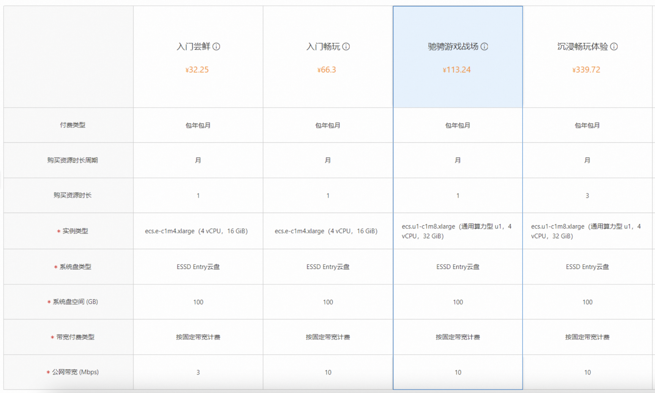Click the ¥339.72 price link
655x393 pixels.
point(586,69)
